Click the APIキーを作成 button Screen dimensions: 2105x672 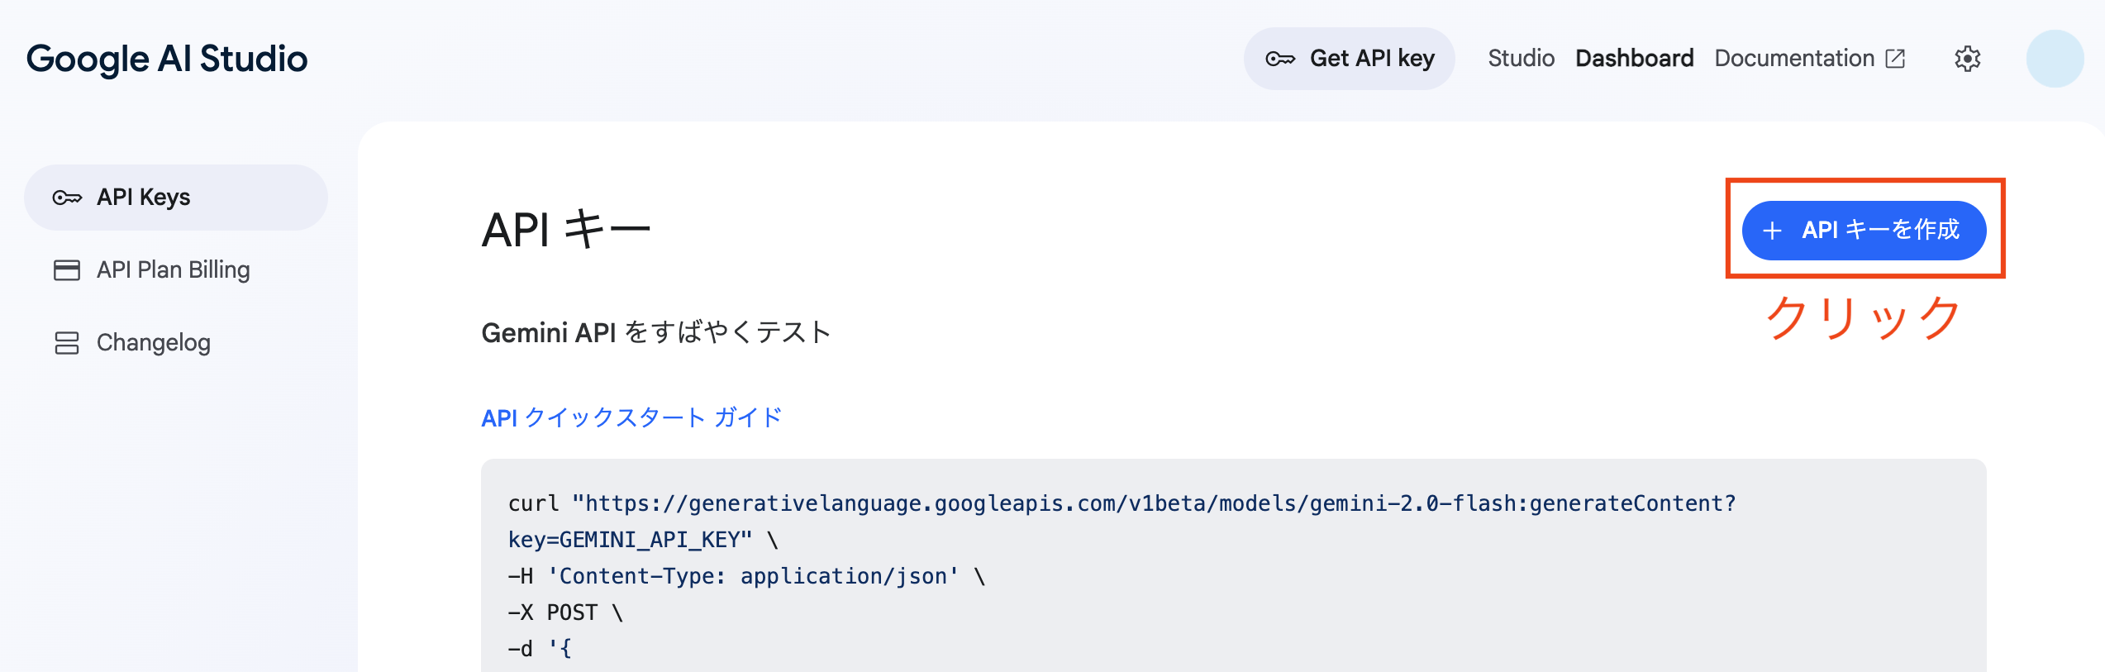point(1864,231)
